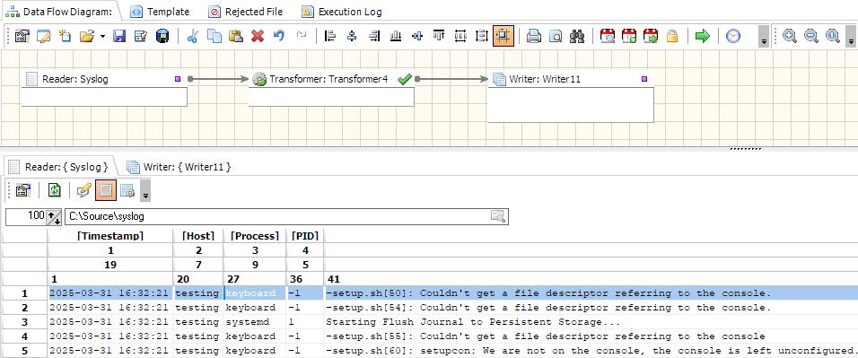Open the Template tab

[161, 12]
